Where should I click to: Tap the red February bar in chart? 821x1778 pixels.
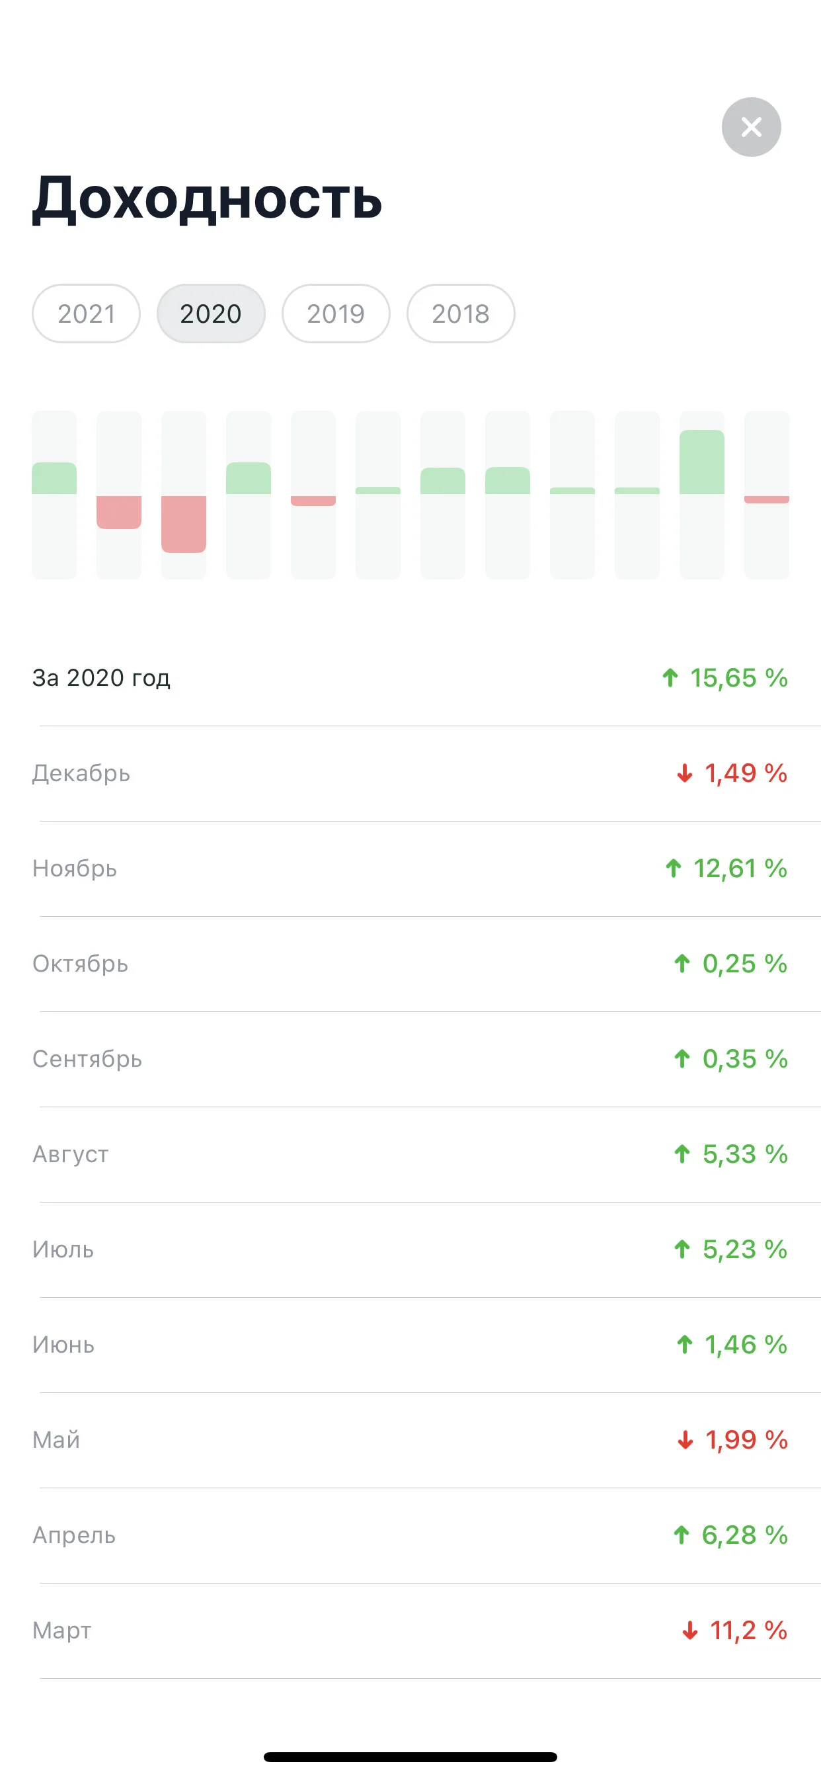pyautogui.click(x=119, y=512)
